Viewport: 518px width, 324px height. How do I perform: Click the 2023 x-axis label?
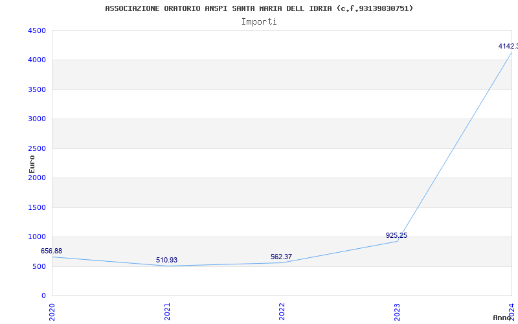click(x=397, y=312)
